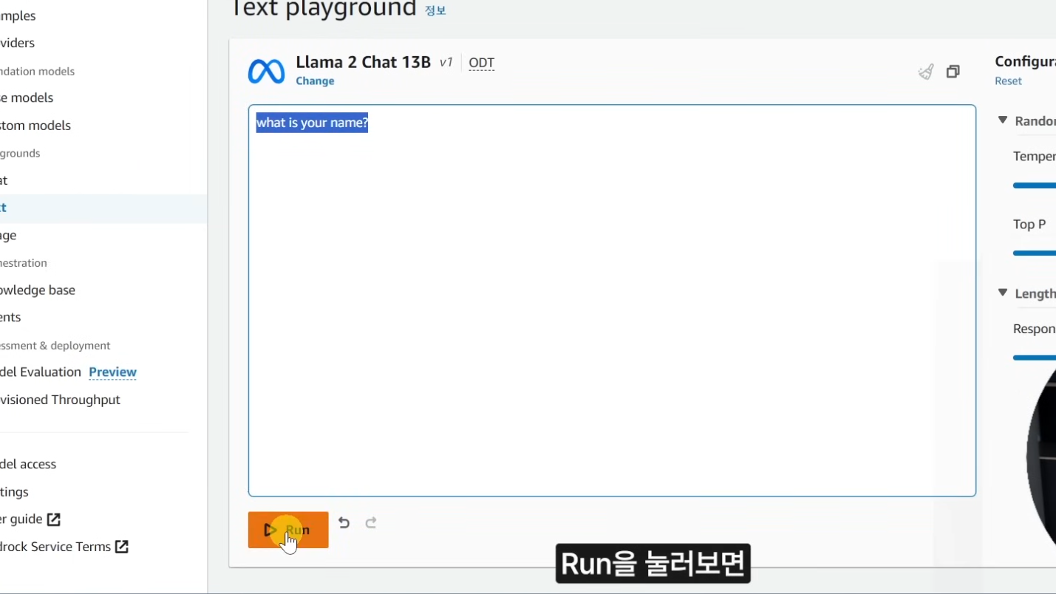
Task: Open the Image playground in the sidebar
Action: pos(8,235)
